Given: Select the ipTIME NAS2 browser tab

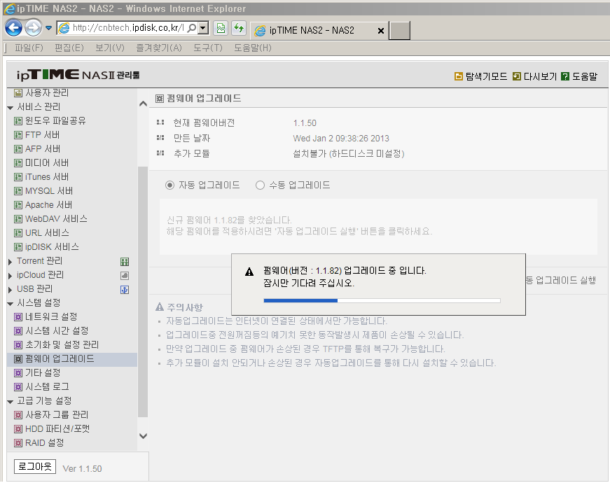Looking at the screenshot, I should point(319,30).
